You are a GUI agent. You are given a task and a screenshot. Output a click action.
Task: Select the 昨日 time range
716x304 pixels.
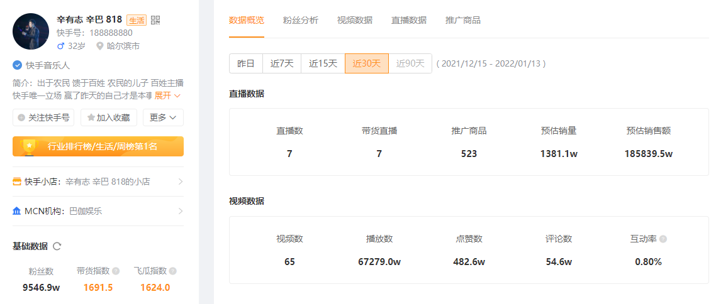(246, 63)
